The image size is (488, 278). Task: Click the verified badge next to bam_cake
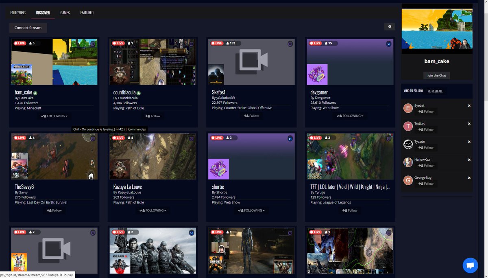click(36, 93)
